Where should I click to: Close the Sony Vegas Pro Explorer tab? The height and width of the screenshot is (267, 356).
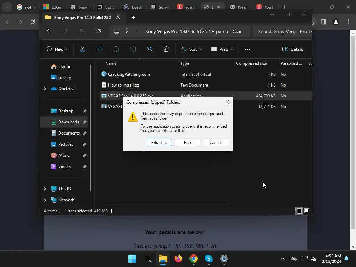point(118,17)
